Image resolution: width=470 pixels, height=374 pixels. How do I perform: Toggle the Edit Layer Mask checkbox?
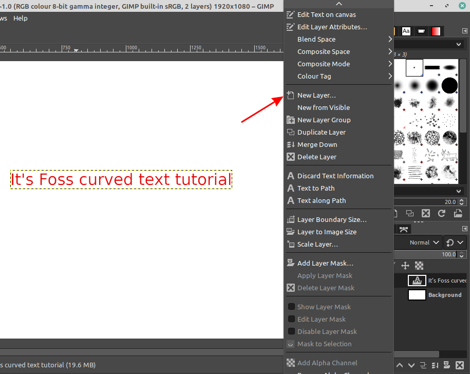[x=292, y=319]
